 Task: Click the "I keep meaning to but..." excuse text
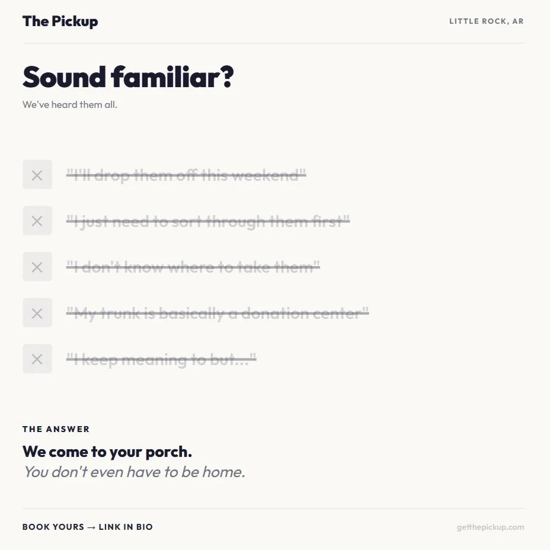coord(161,359)
